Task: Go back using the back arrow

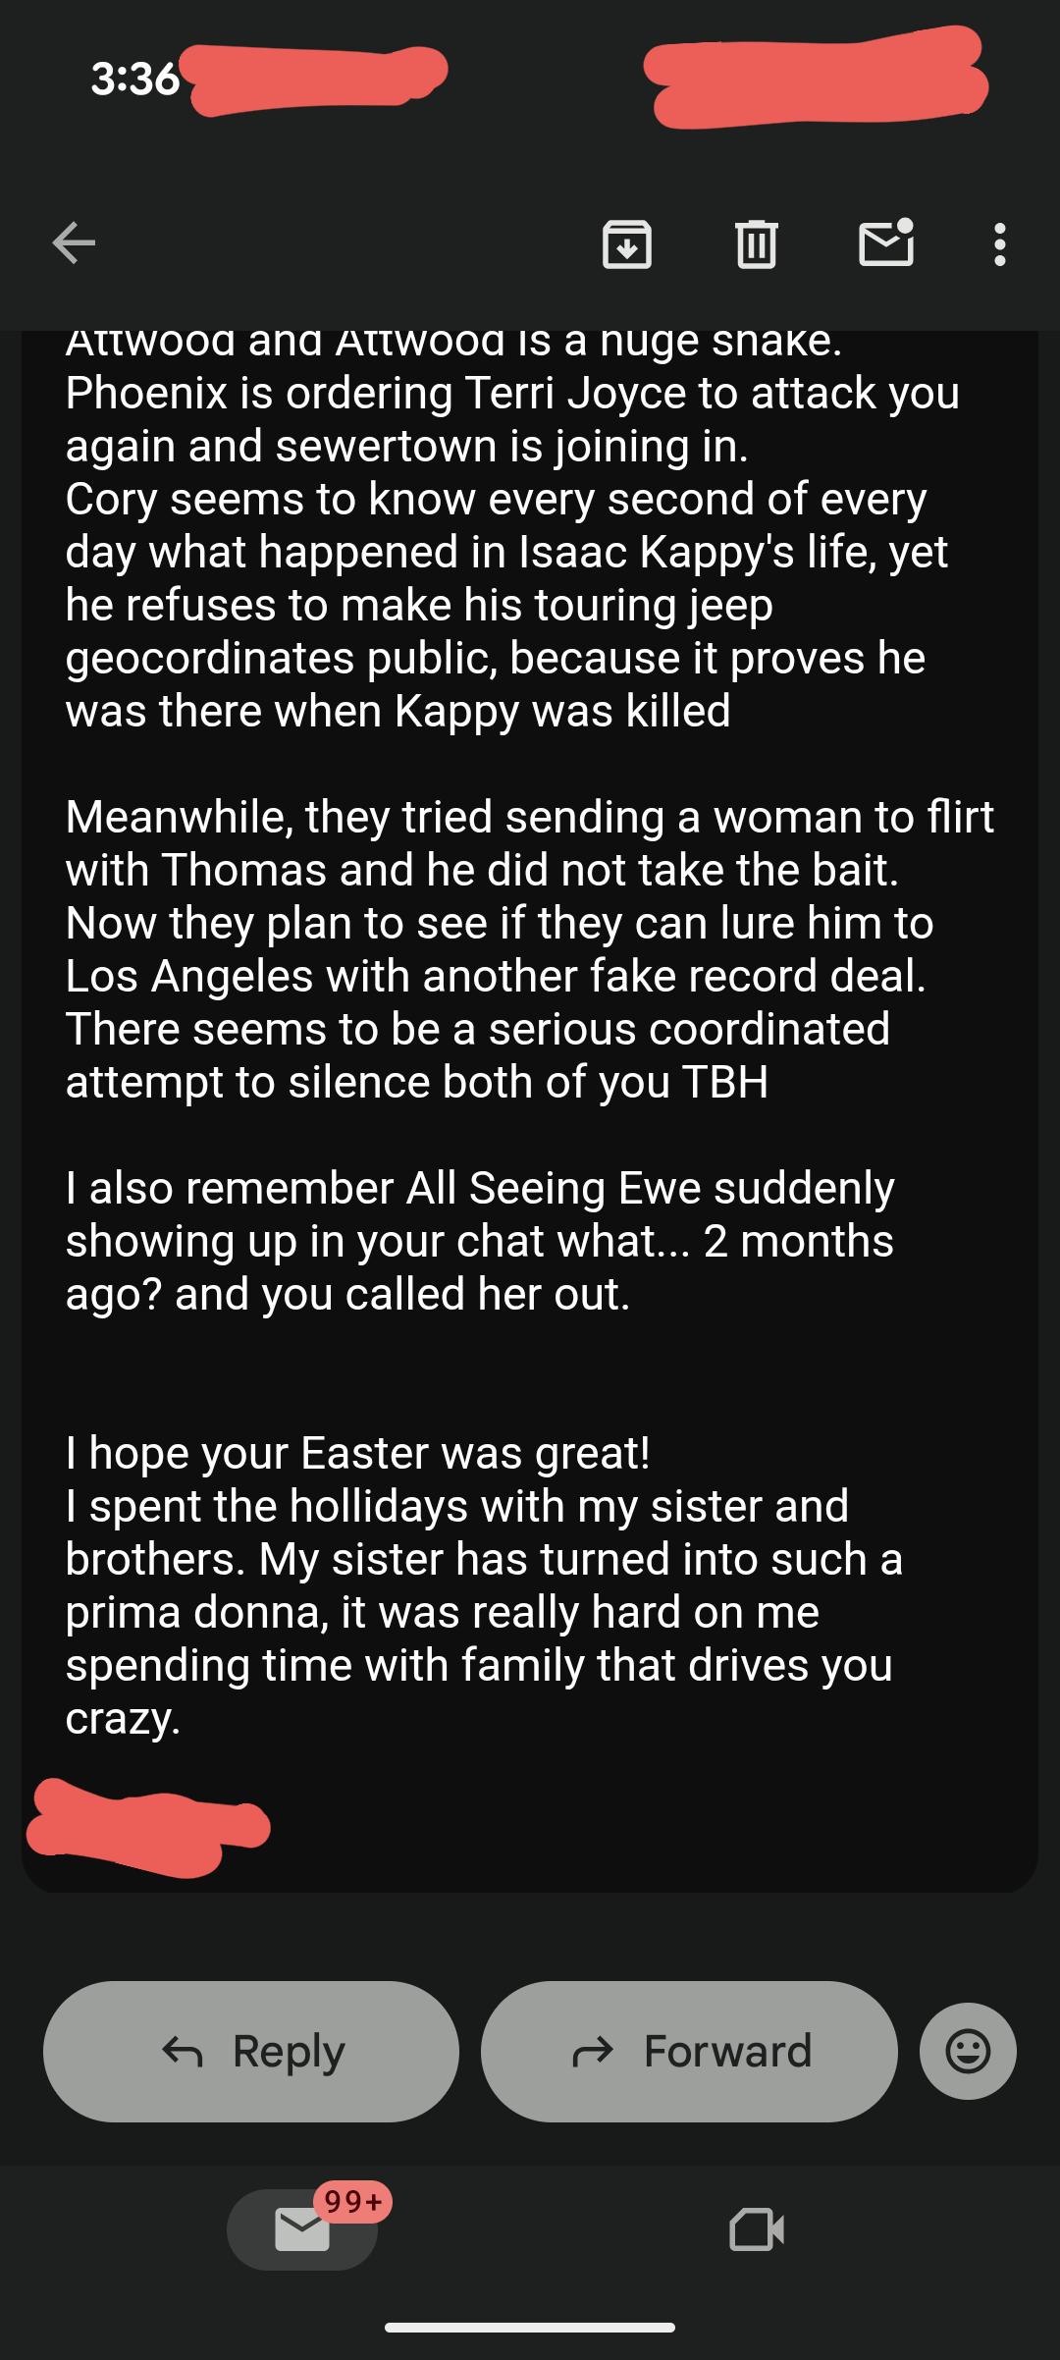Action: click(74, 243)
